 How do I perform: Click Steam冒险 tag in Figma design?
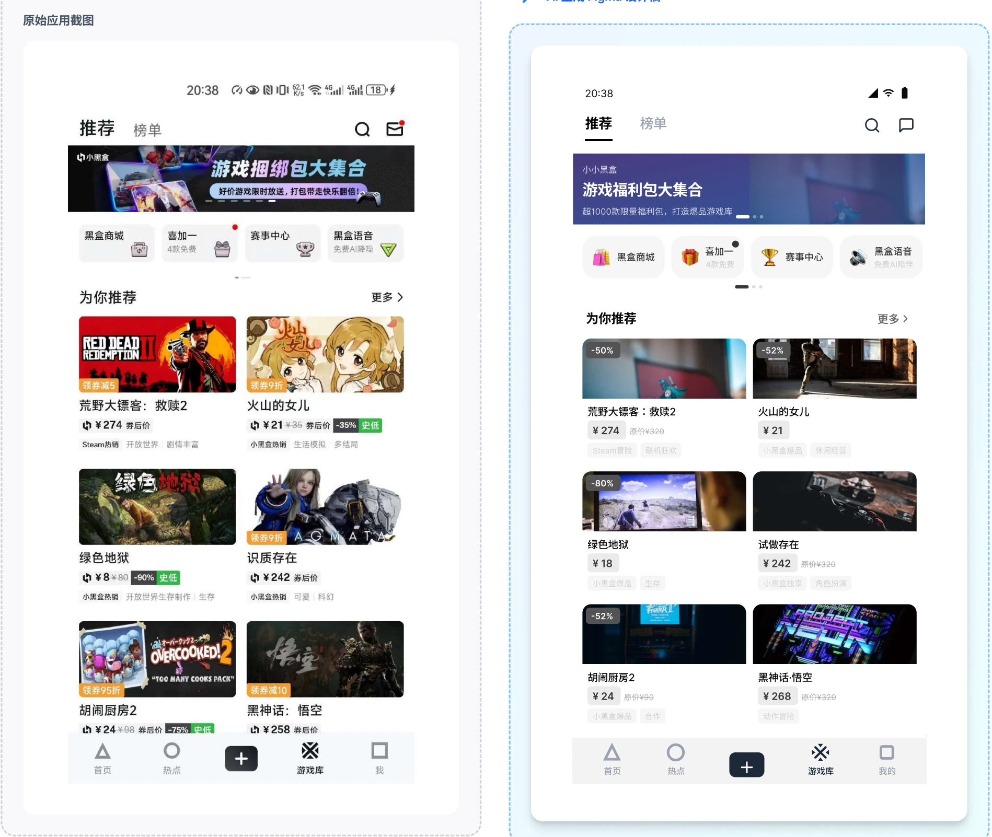coord(612,450)
